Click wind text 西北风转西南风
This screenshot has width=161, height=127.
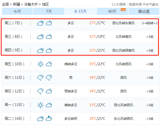point(123,51)
